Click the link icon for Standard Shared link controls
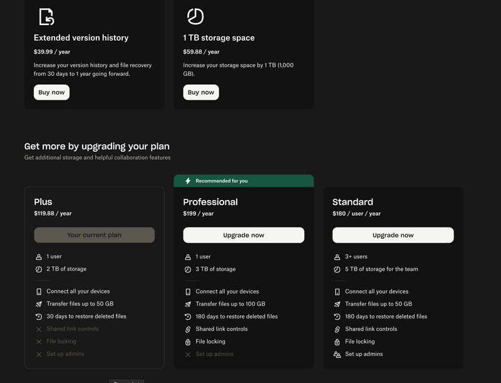501x383 pixels. point(338,330)
